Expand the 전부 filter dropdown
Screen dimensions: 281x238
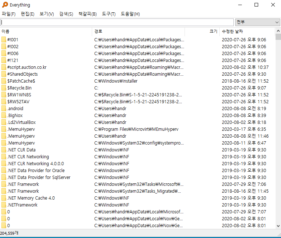(x=258, y=22)
